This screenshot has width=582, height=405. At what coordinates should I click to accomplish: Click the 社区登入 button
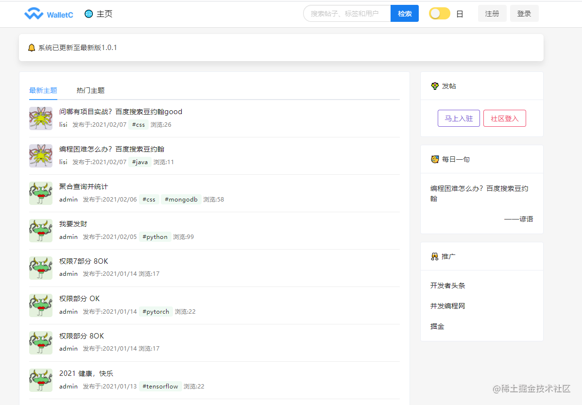pyautogui.click(x=504, y=118)
